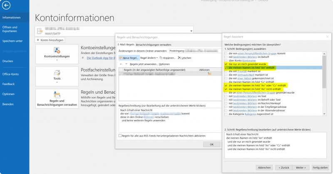This screenshot has height=174, width=333.
Task: Switch to the E-Mail-Regeln tab
Action: click(126, 45)
